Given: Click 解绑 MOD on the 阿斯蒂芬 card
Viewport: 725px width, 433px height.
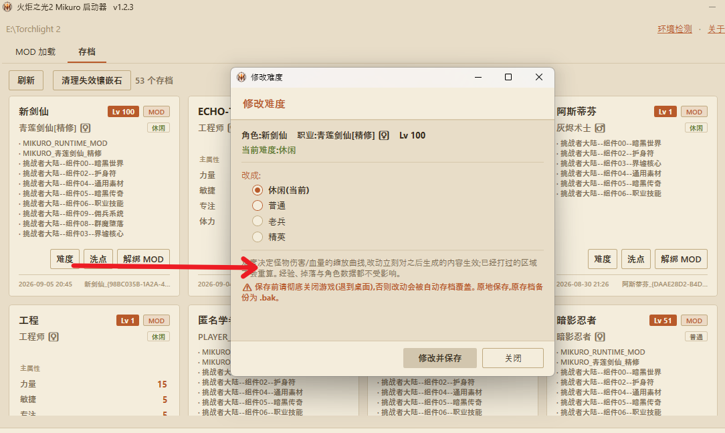Looking at the screenshot, I should point(681,259).
